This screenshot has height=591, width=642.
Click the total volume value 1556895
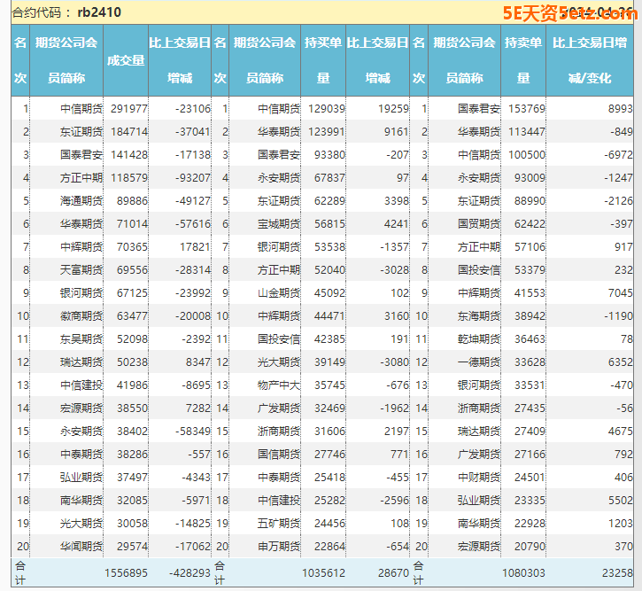point(126,574)
